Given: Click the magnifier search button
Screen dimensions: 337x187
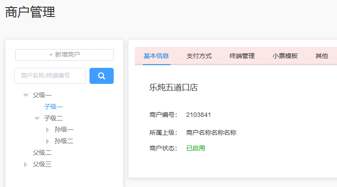Looking at the screenshot, I should (x=102, y=76).
